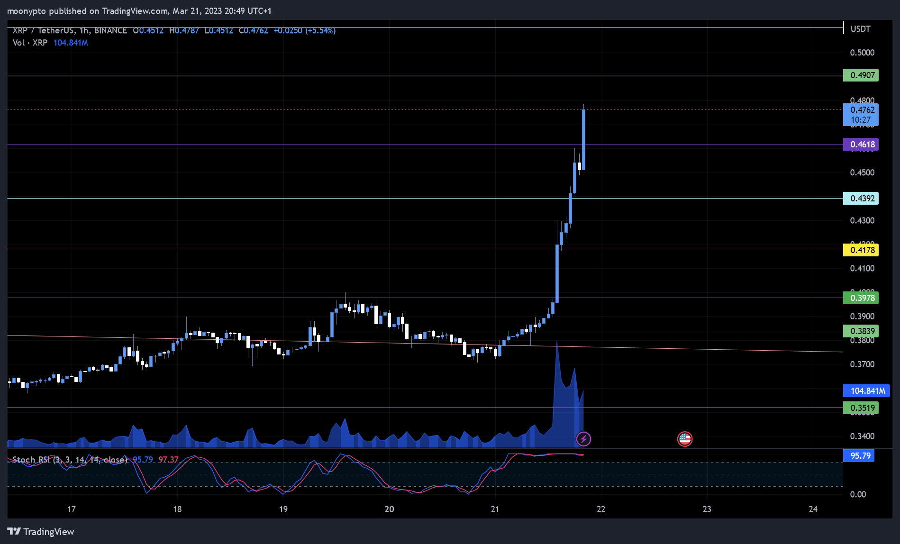Select the green 0.3978 price label
Image resolution: width=900 pixels, height=544 pixels.
(861, 298)
